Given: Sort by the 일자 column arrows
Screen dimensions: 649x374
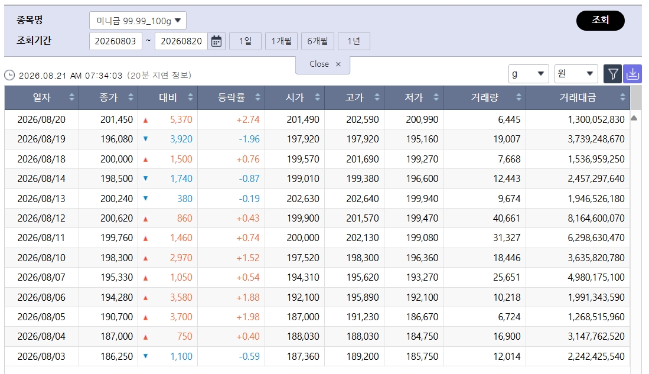Looking at the screenshot, I should tap(71, 97).
